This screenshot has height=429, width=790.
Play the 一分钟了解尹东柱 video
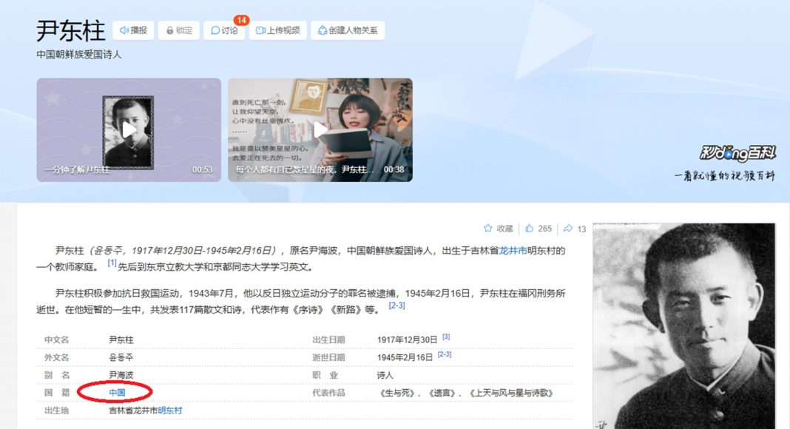coord(129,130)
